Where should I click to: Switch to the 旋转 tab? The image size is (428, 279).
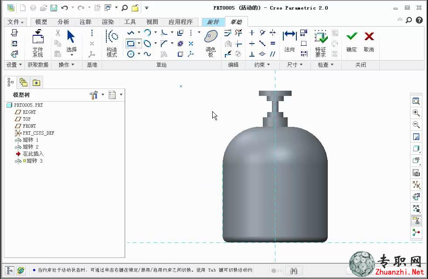click(213, 22)
